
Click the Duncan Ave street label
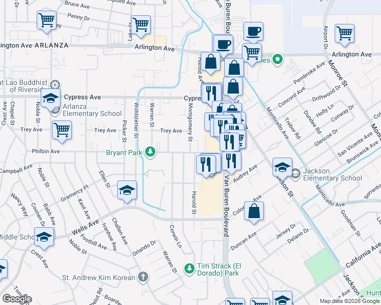pos(243,241)
